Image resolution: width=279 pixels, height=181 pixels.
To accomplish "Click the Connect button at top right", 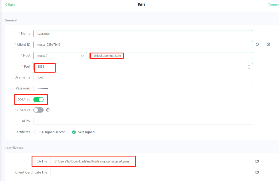I will (273, 5).
